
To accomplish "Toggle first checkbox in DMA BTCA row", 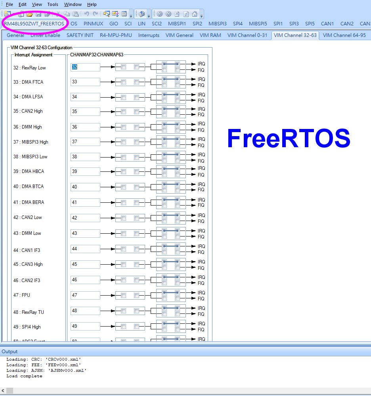I will point(124,187).
